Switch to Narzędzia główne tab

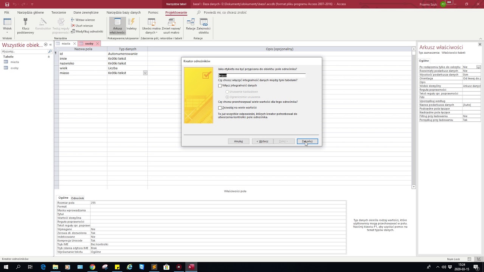tap(31, 12)
